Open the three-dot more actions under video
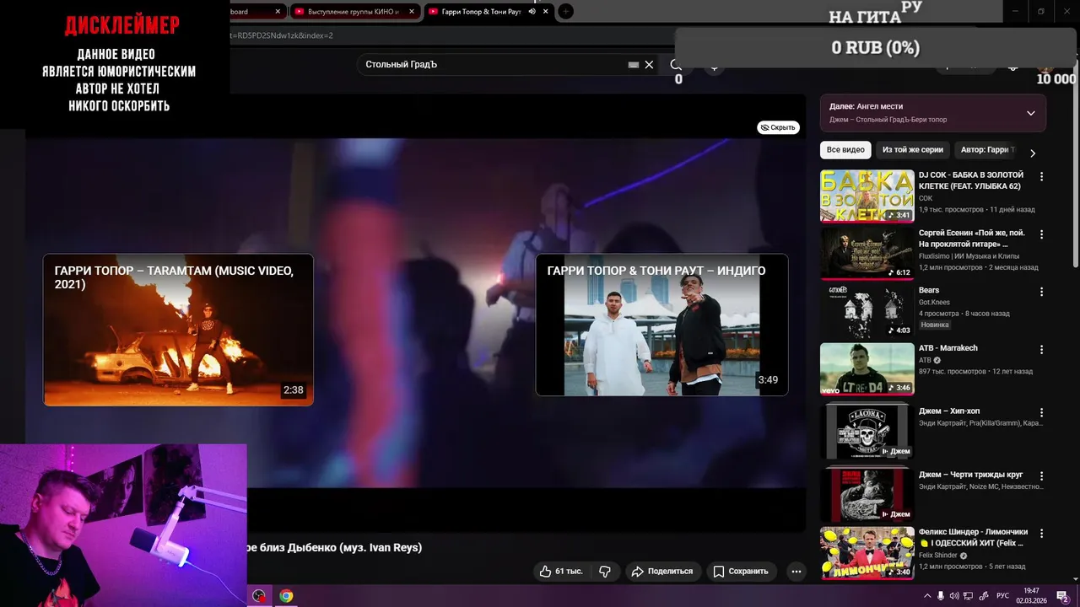 tap(796, 571)
